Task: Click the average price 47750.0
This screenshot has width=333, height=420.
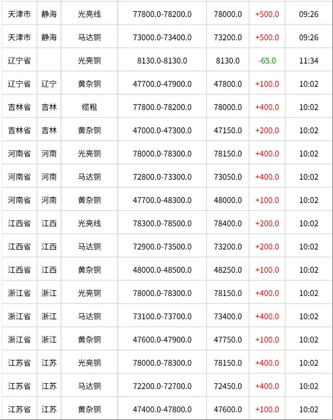Action: click(x=228, y=340)
